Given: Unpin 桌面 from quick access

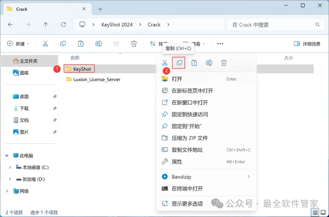Looking at the screenshot, I should click(55, 97).
